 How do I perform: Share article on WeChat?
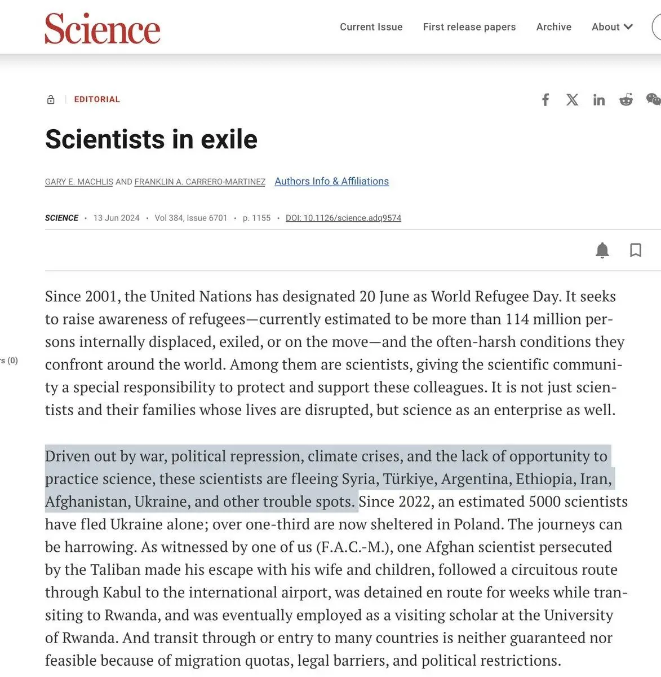(653, 100)
